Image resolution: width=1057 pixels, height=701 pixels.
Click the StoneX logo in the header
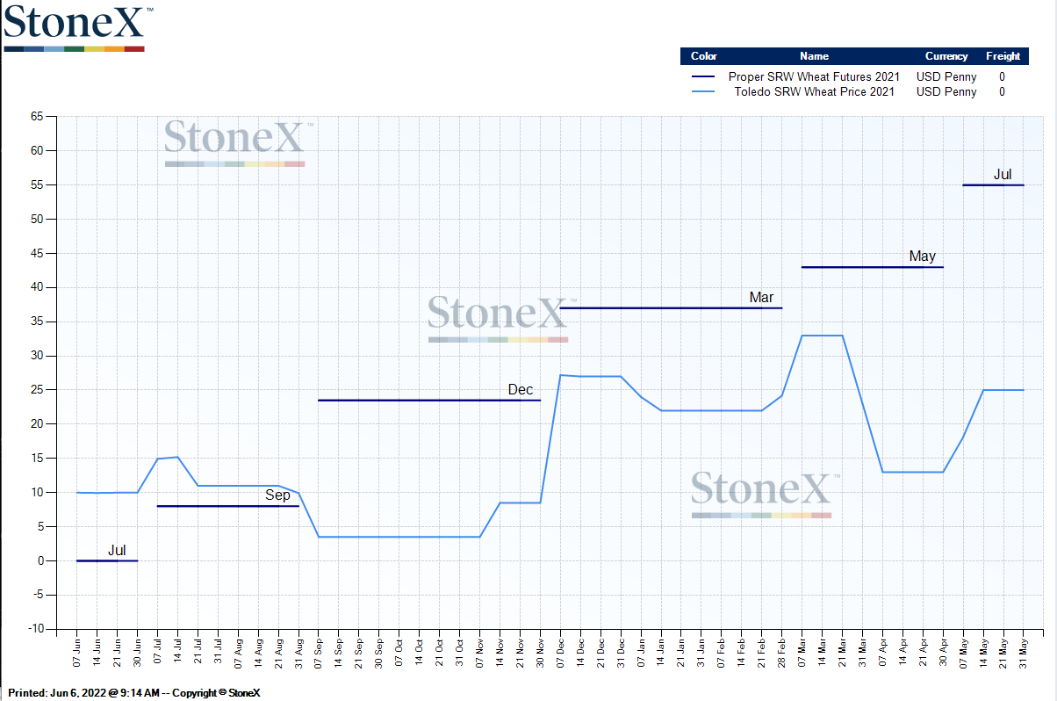[x=78, y=27]
